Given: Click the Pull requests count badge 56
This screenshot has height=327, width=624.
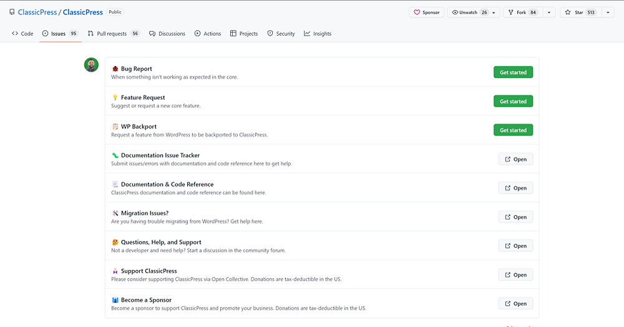Looking at the screenshot, I should click(135, 34).
